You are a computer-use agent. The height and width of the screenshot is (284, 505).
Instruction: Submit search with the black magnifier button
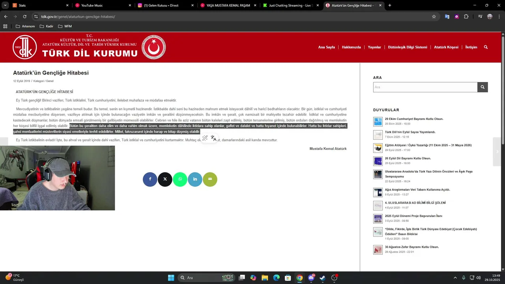(483, 87)
